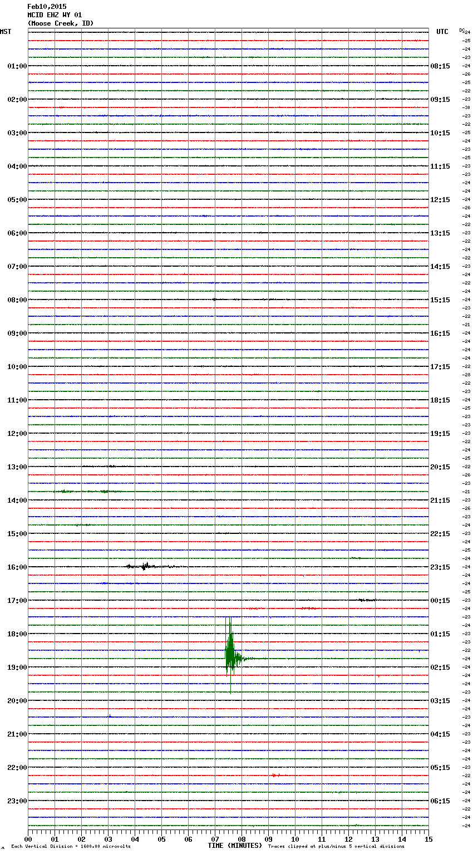Click the 21:15 UTC time label
Viewport: 473px width, 854px height.
440,500
